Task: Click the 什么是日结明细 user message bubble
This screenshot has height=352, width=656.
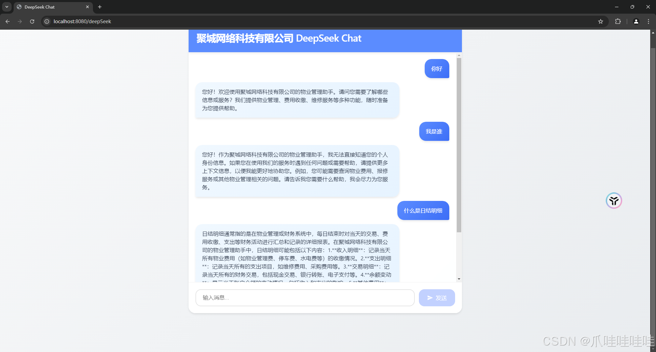Action: point(423,210)
